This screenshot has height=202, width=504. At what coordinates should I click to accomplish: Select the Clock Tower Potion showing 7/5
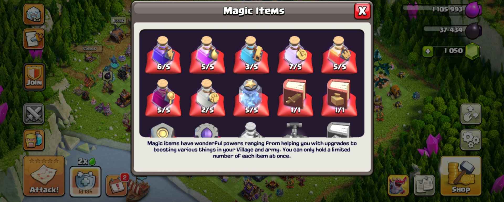[295, 54]
